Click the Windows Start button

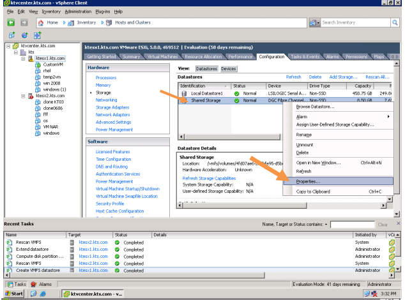coord(14,294)
